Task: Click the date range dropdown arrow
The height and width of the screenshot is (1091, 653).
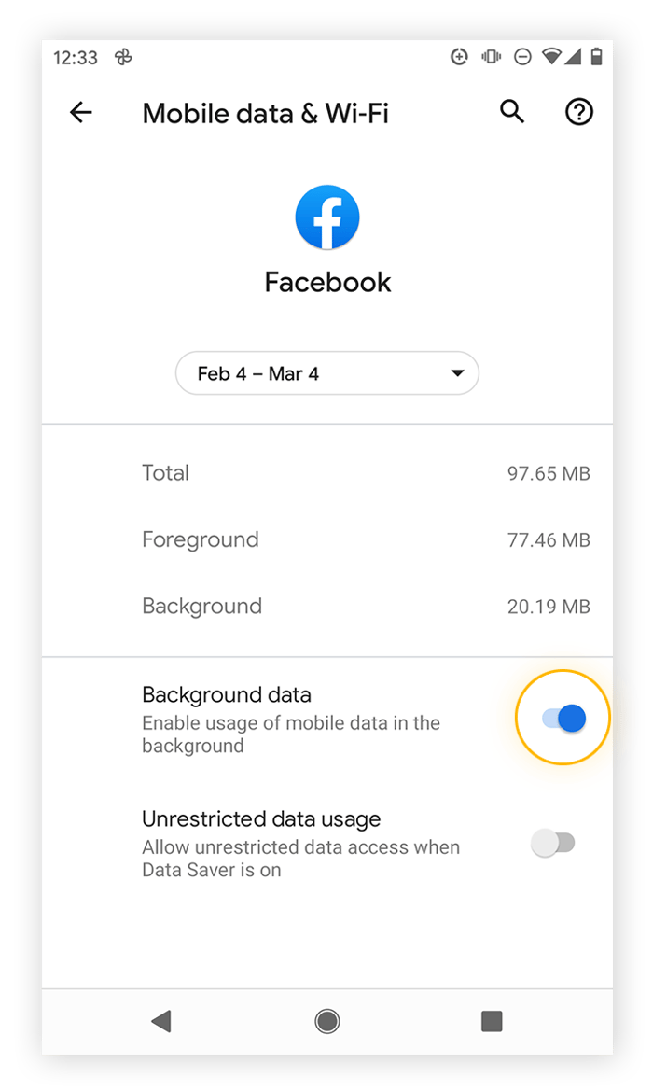Action: click(x=457, y=373)
